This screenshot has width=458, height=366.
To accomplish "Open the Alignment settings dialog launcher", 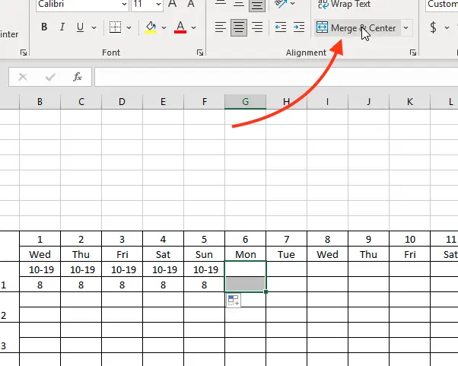I will tap(412, 53).
